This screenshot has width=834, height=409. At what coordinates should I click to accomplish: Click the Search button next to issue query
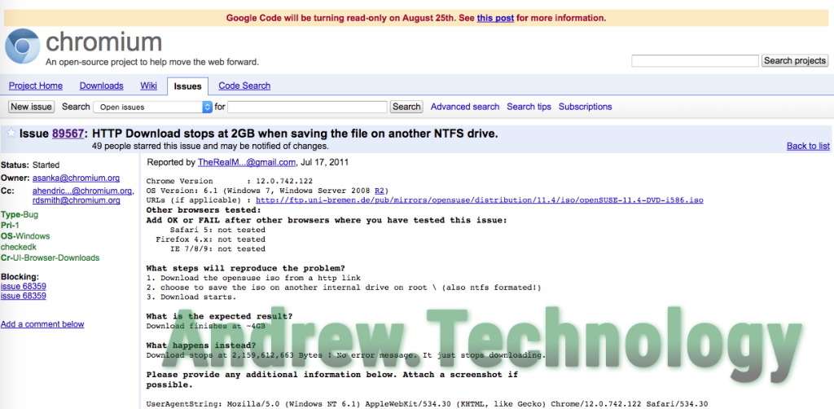click(x=406, y=107)
